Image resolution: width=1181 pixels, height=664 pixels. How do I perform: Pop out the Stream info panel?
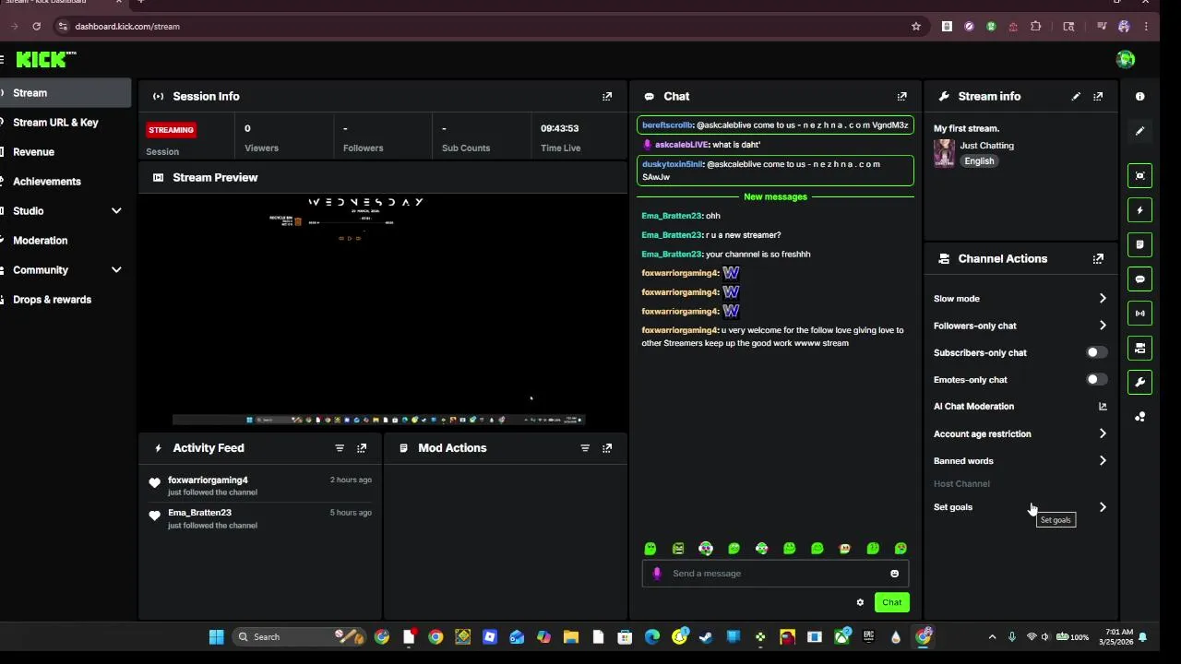coord(1098,96)
